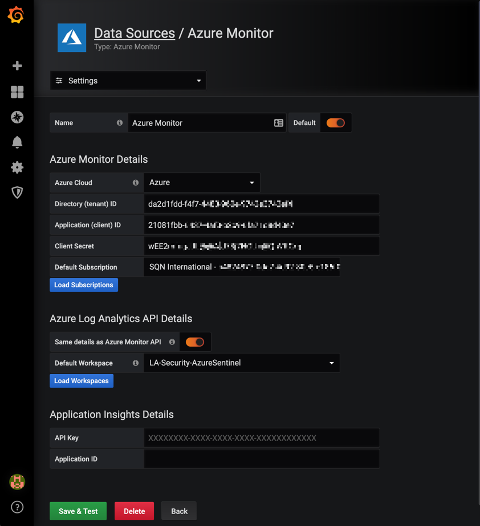
Task: Open Server Admin shield icon
Action: tap(17, 192)
